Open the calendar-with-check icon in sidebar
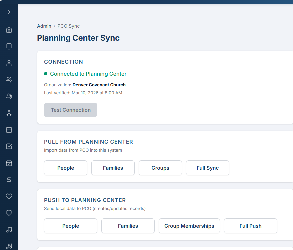293x250 pixels. coord(9,163)
